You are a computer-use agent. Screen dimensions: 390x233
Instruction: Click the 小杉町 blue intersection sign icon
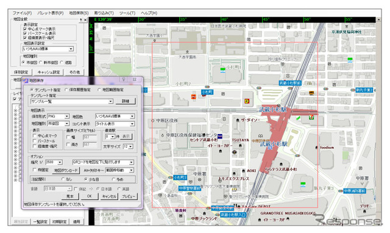(x=207, y=92)
